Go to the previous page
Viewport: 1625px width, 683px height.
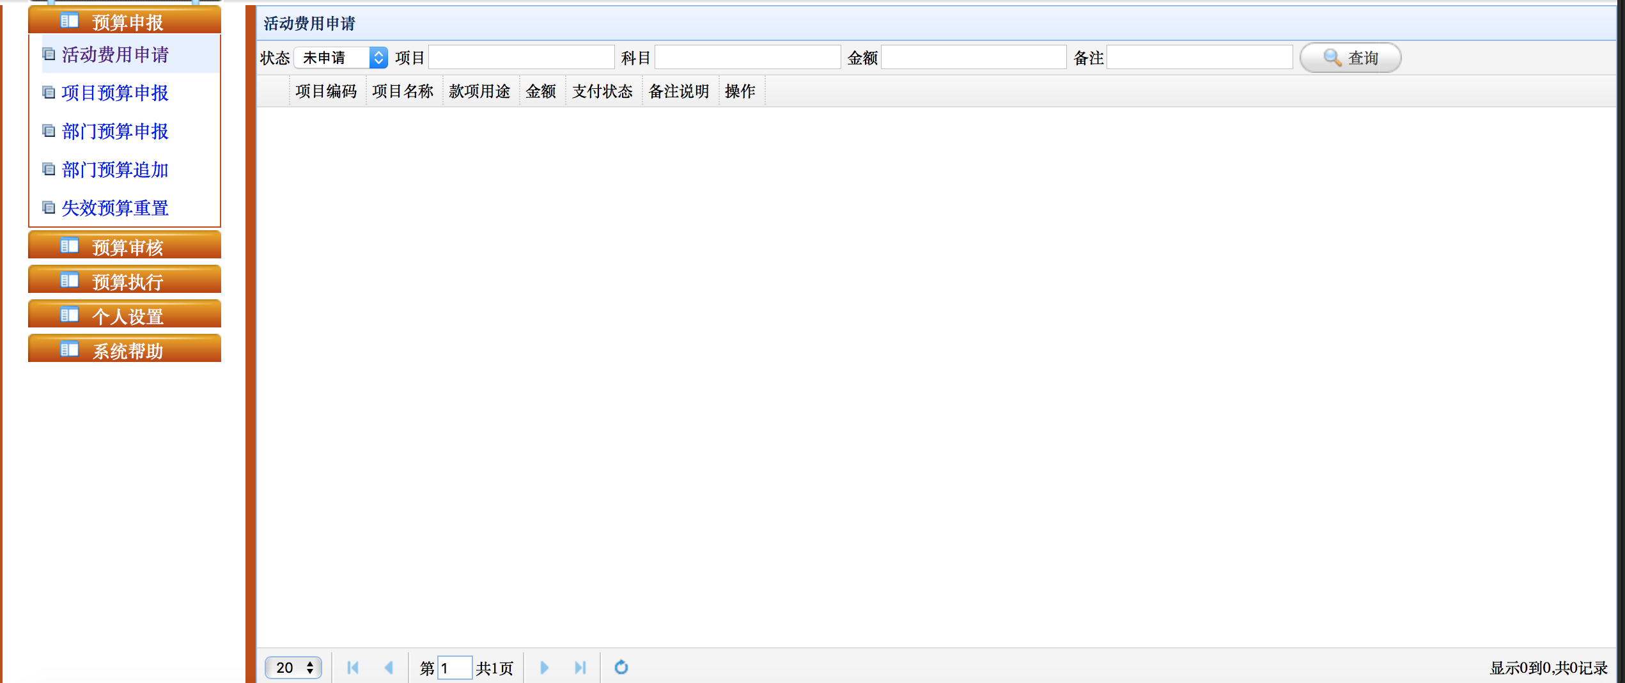coord(389,668)
